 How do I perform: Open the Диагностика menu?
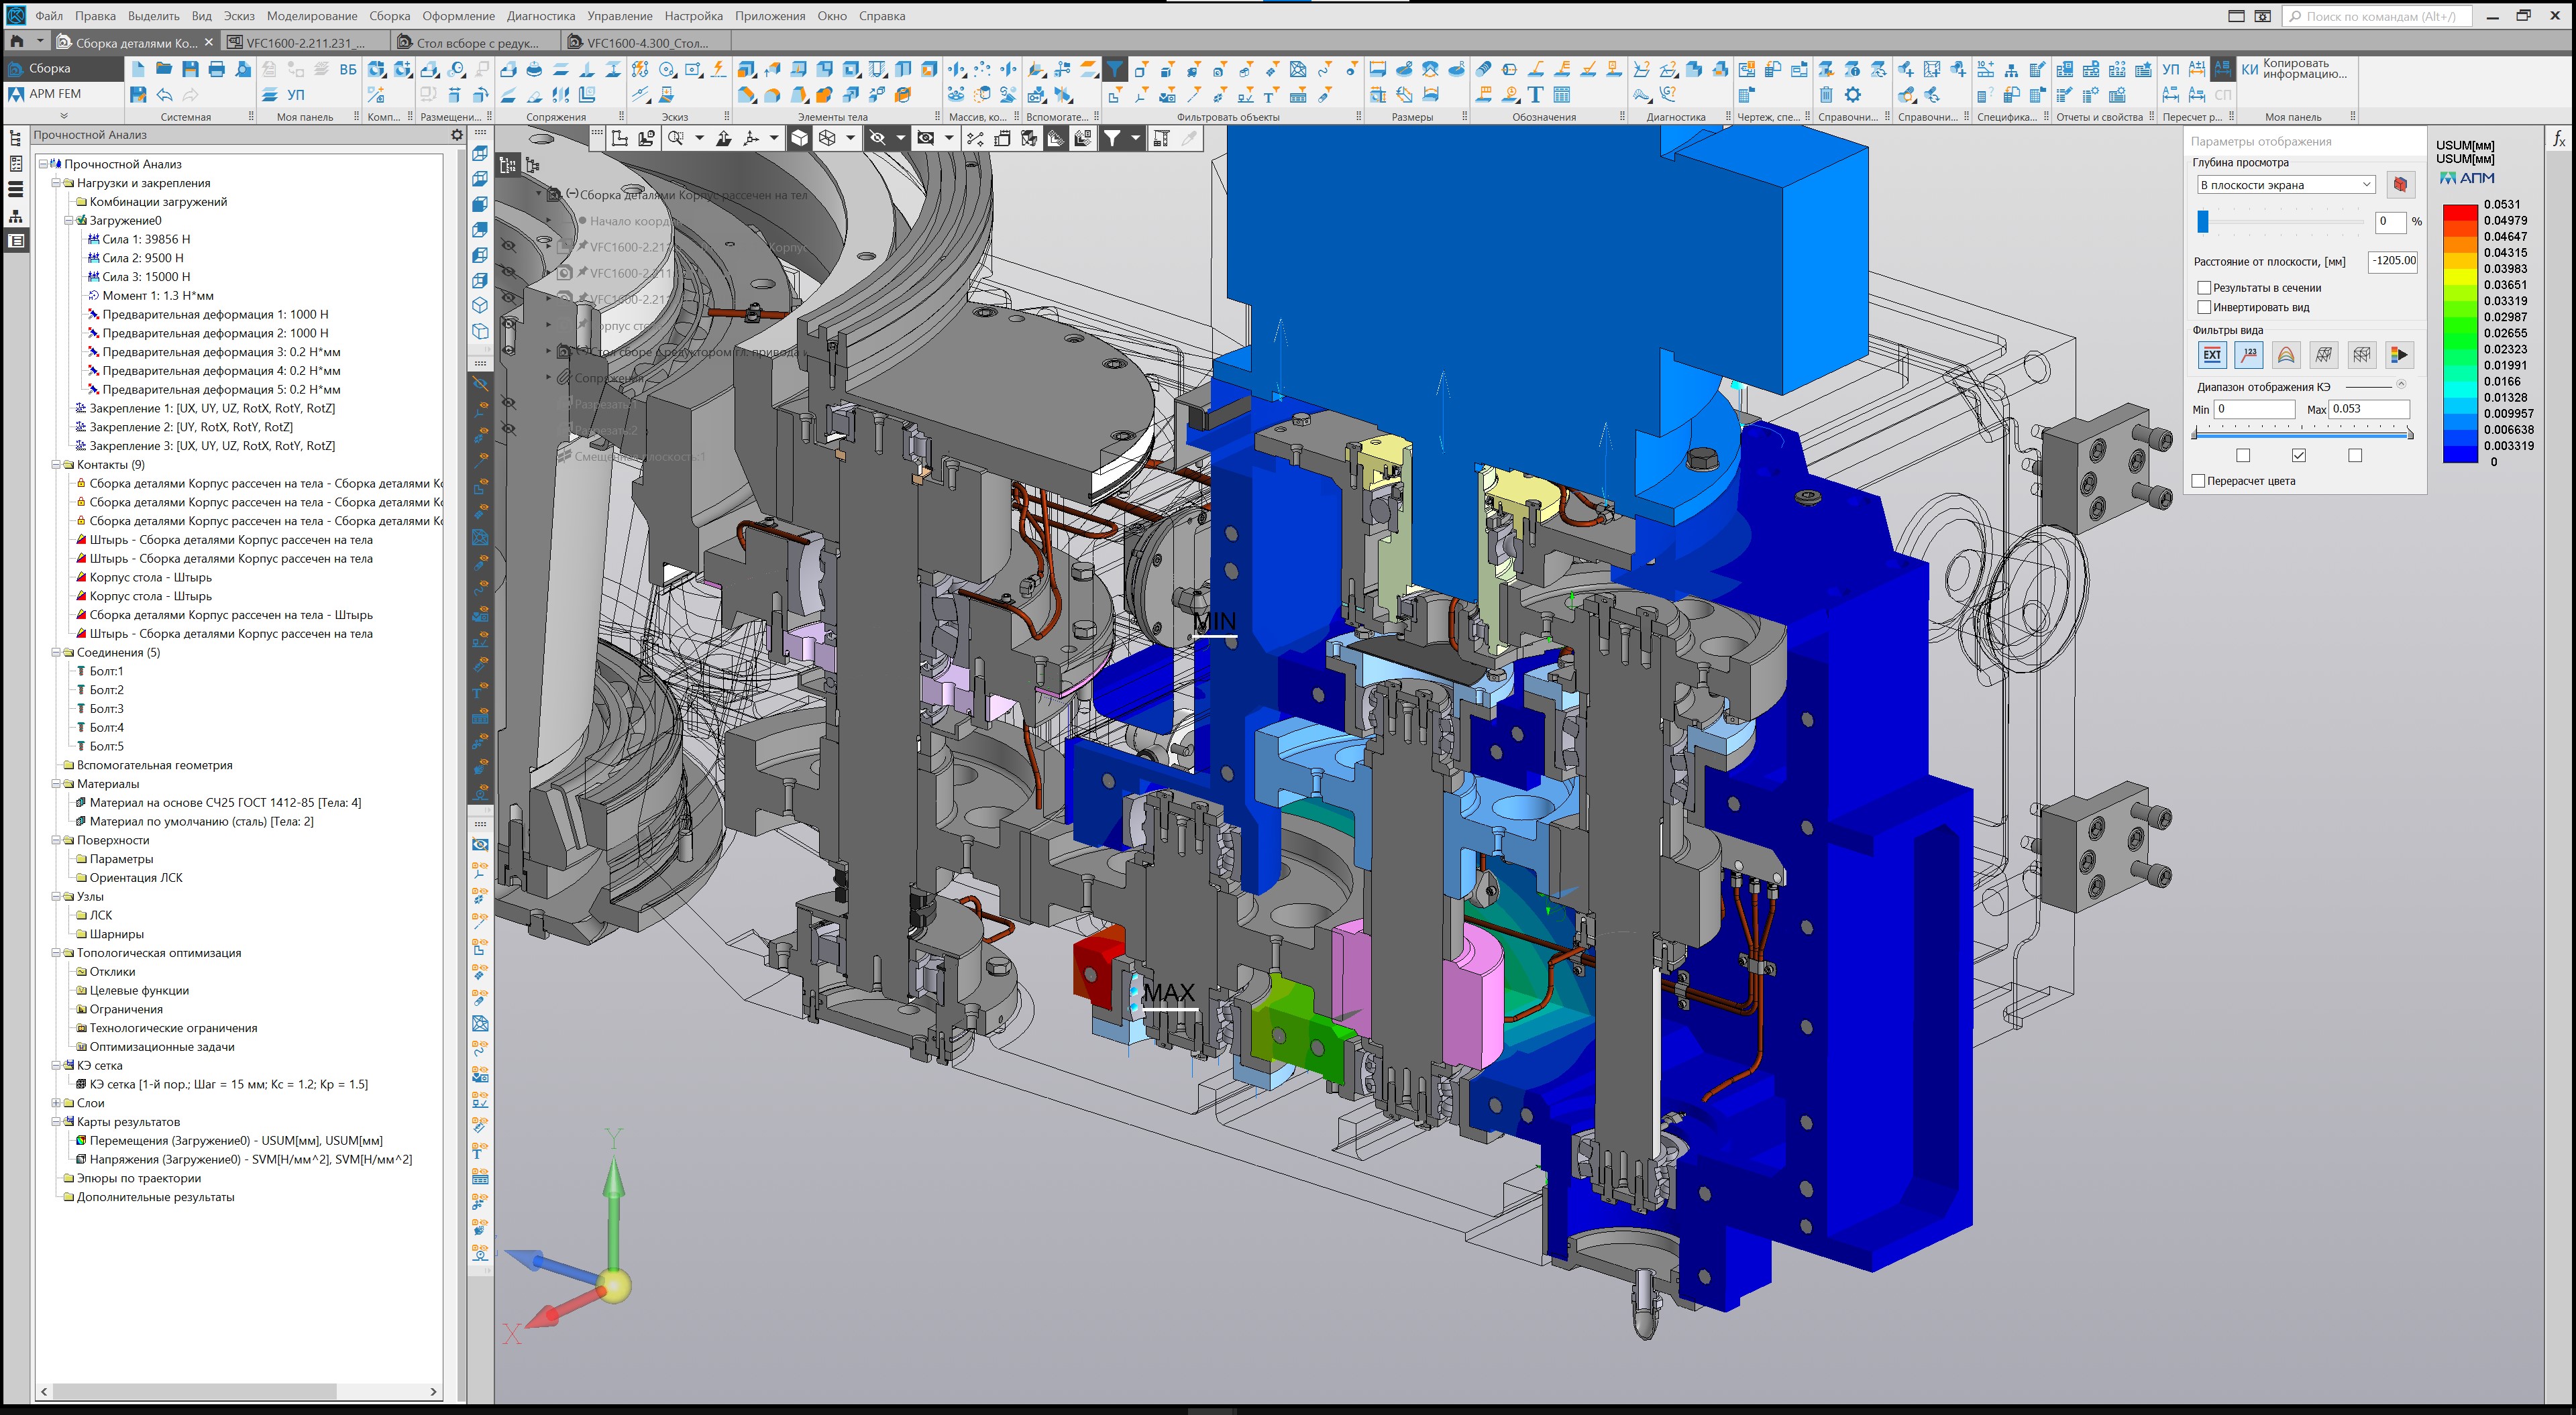tap(540, 16)
